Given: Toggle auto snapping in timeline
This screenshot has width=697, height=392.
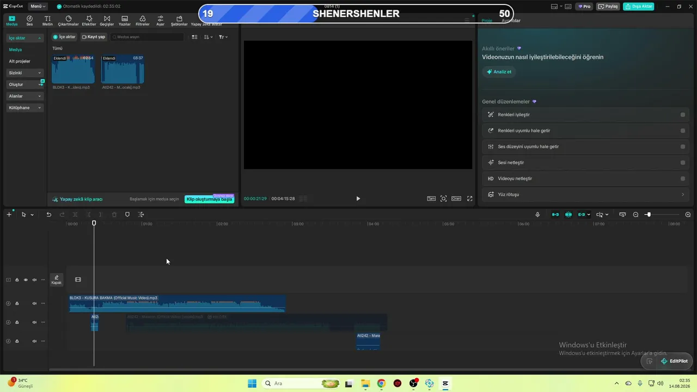Looking at the screenshot, I should (568, 215).
